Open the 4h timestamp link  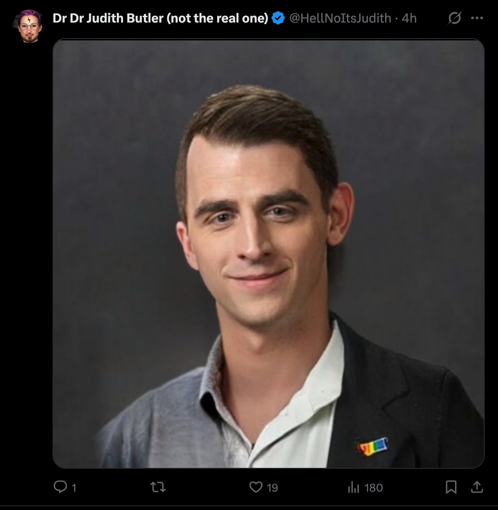click(x=409, y=18)
